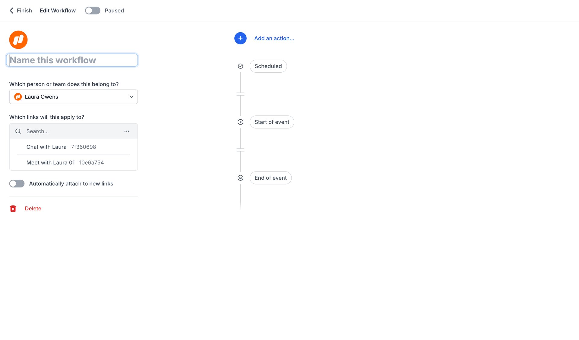Viewport: 579px width, 340px height.
Task: Toggle Automatically attach to new links
Action: pos(17,184)
